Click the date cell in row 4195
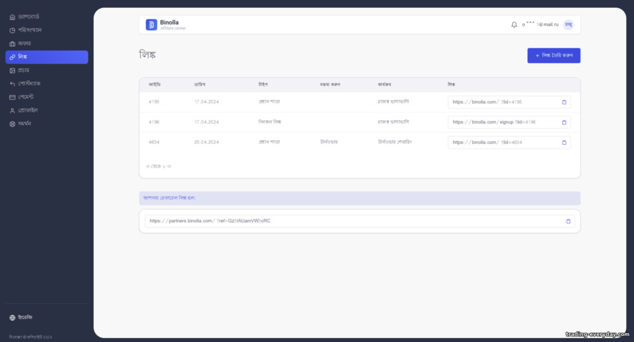 (x=207, y=102)
